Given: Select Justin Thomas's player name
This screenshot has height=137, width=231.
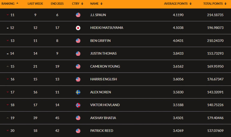Looking at the screenshot, I should point(103,54).
